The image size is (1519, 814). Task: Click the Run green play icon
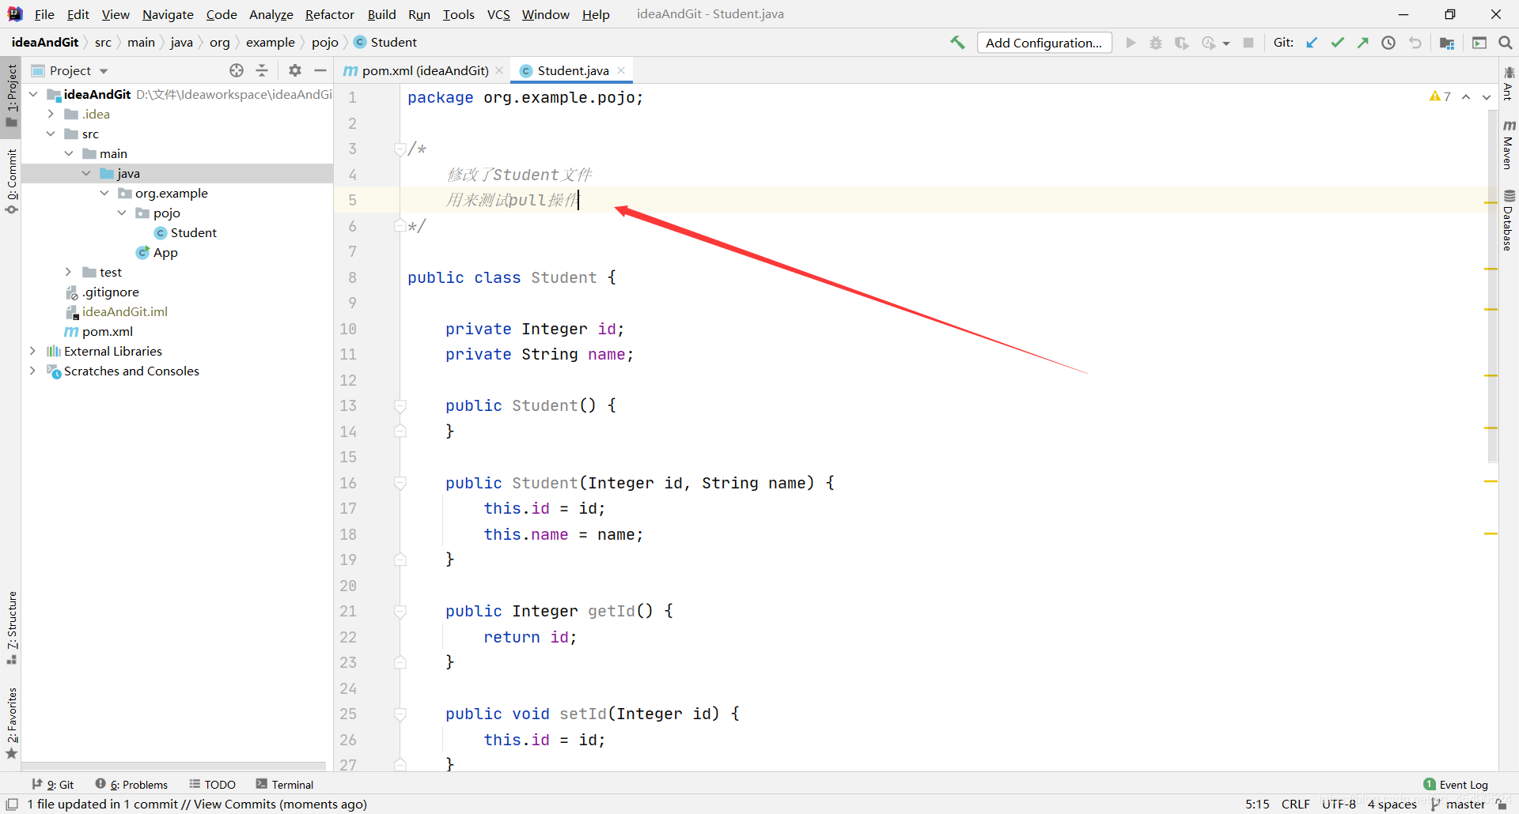[x=1131, y=43]
